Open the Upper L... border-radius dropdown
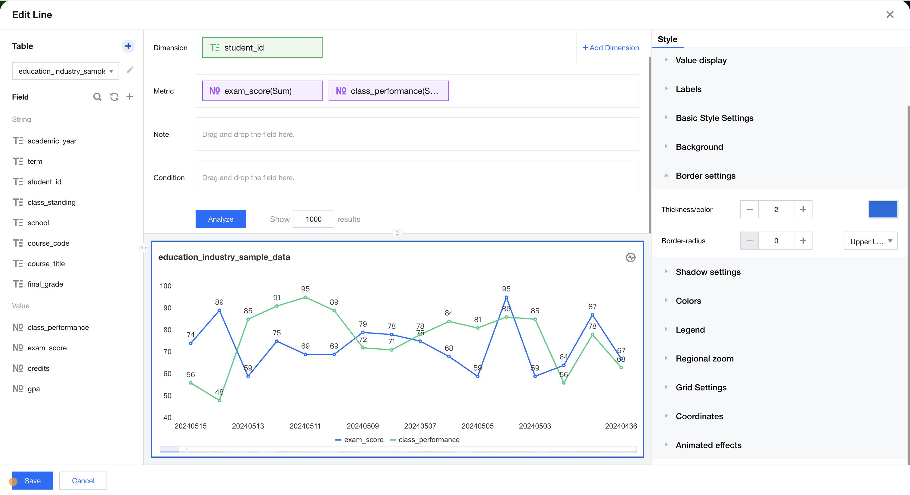The height and width of the screenshot is (495, 910). [871, 241]
